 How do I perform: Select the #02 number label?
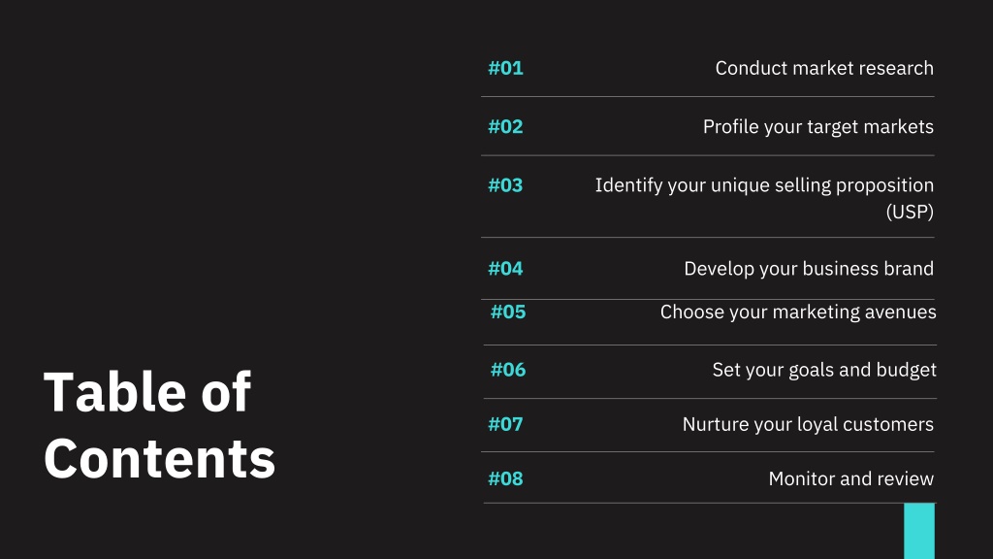click(505, 127)
